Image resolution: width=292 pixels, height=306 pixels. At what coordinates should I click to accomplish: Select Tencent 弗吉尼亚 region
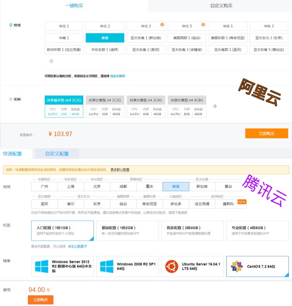pyautogui.click(x=150, y=204)
